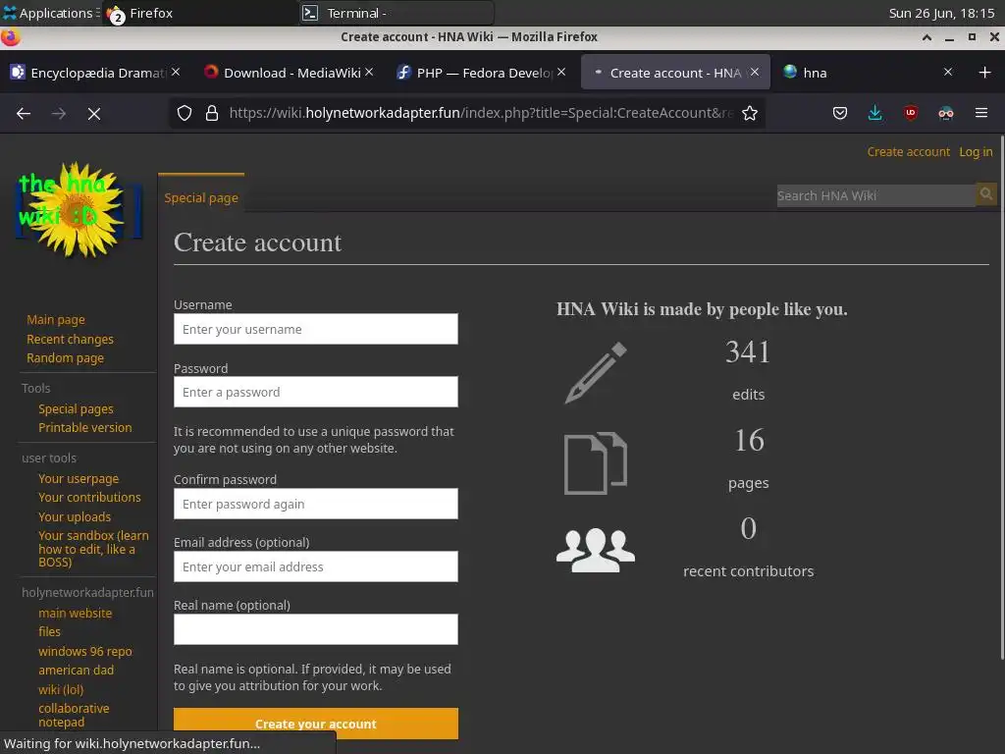Screen dimensions: 1005x754
Task: Click Create your account button
Action: click(x=316, y=724)
